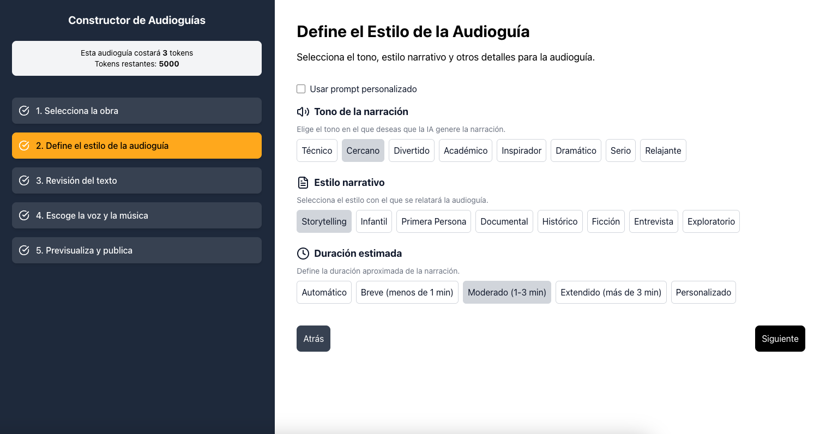
Task: Click the speaker icon beside Tono de la narración
Action: (303, 112)
